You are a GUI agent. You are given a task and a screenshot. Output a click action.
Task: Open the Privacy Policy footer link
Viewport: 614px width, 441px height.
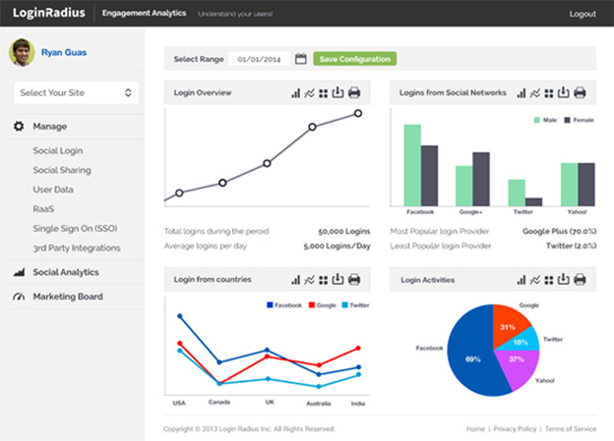pyautogui.click(x=515, y=429)
